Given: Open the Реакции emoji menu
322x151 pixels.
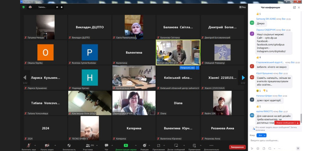Looking at the screenshot, I should [144, 147].
